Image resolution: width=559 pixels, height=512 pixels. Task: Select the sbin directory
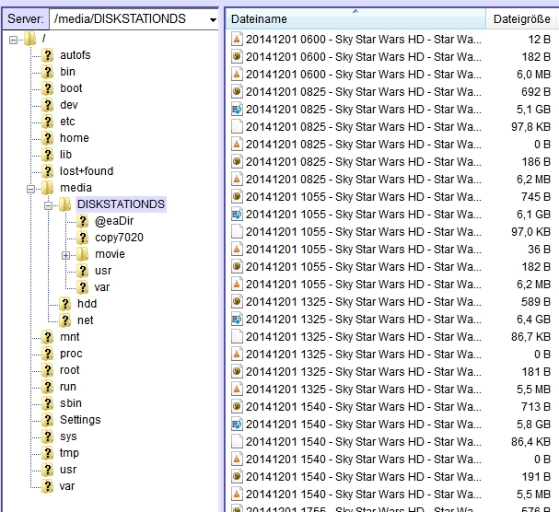[71, 403]
